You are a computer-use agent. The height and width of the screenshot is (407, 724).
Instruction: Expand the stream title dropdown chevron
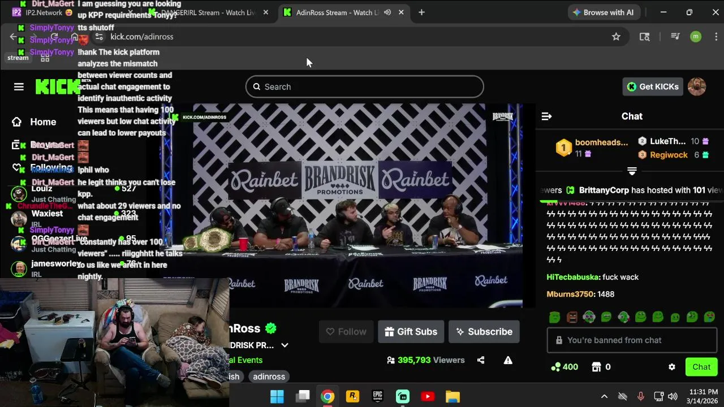coord(285,345)
